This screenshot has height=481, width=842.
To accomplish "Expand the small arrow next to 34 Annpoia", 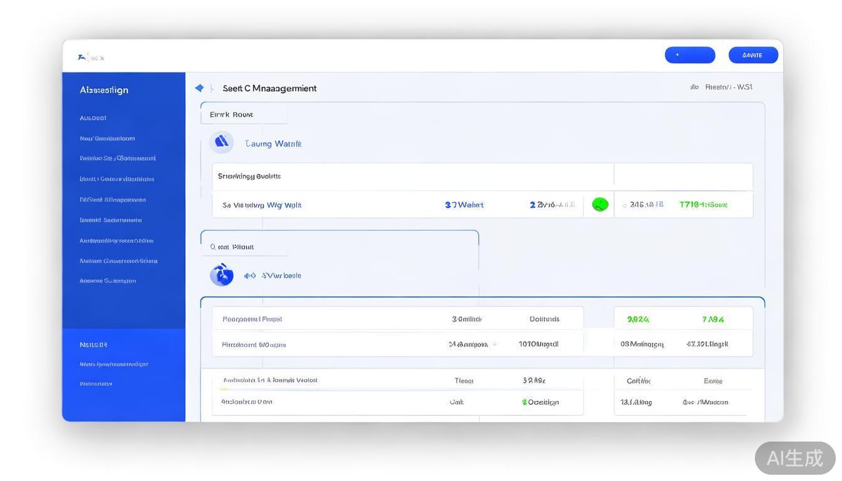I will click(x=495, y=344).
